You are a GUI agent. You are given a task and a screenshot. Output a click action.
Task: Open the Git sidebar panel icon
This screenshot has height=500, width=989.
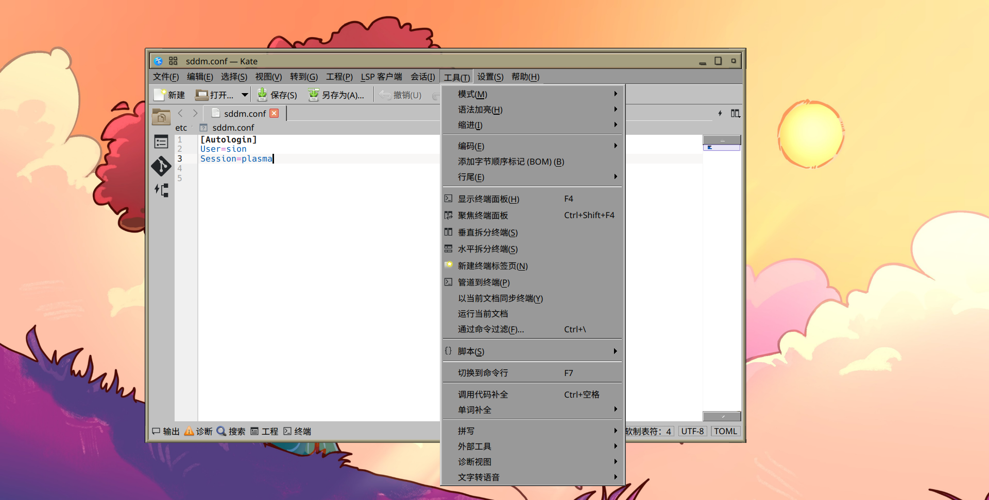click(161, 166)
